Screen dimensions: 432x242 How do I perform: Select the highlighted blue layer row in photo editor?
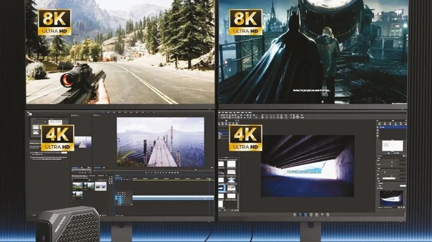[x=392, y=128]
